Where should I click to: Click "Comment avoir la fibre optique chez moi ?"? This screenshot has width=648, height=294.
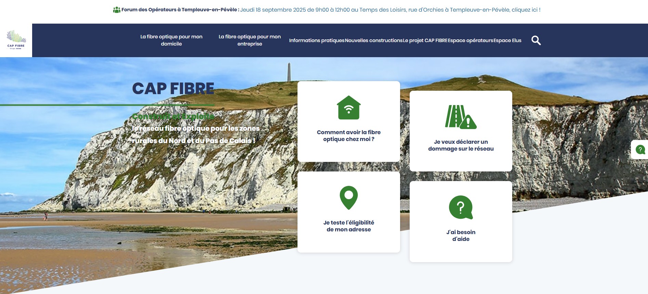point(348,136)
